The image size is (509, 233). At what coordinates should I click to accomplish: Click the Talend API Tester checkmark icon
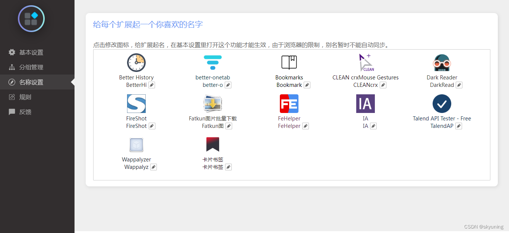pyautogui.click(x=442, y=104)
